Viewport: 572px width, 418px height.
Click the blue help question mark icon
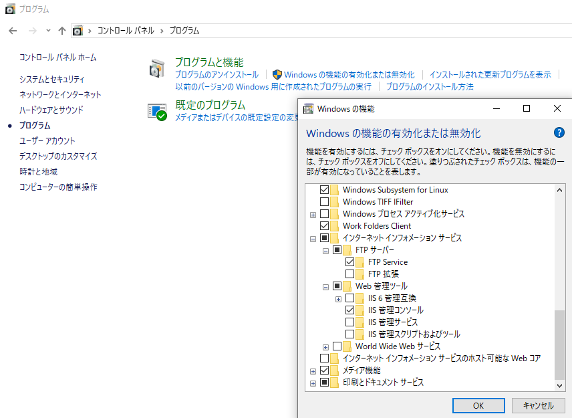pyautogui.click(x=559, y=132)
